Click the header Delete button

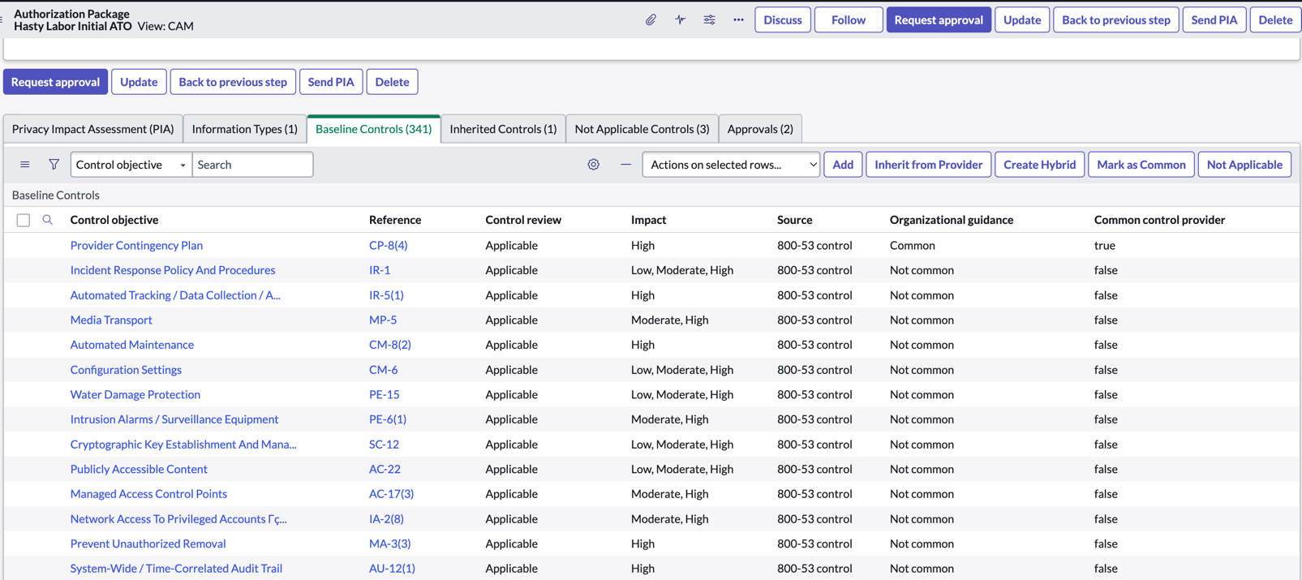(x=1276, y=19)
